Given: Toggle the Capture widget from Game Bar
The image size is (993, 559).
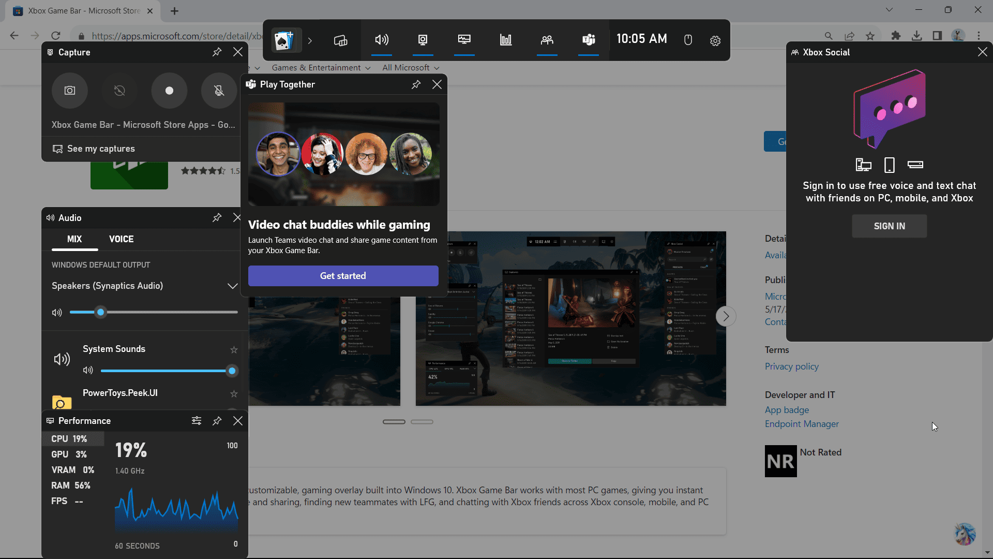Looking at the screenshot, I should pos(423,40).
